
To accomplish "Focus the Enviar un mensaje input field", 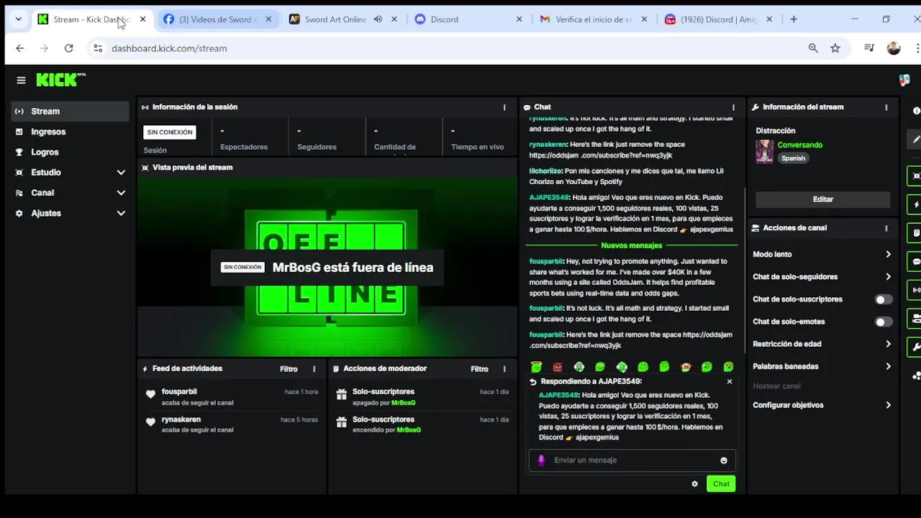I will (x=632, y=460).
